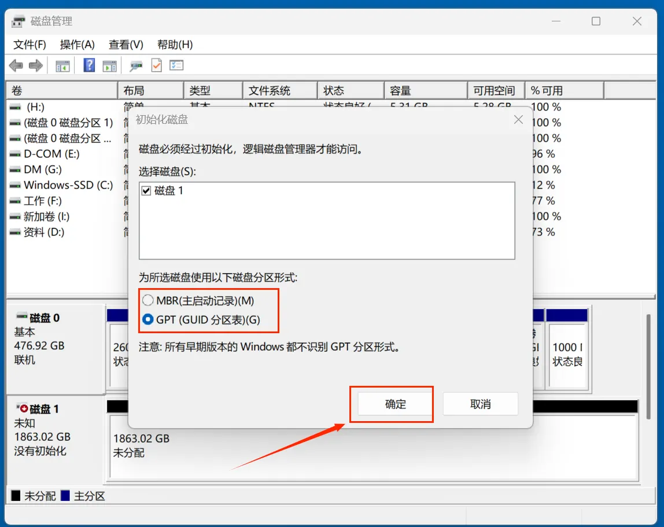
Task: Click the Forward arrow toolbar icon
Action: 36,66
